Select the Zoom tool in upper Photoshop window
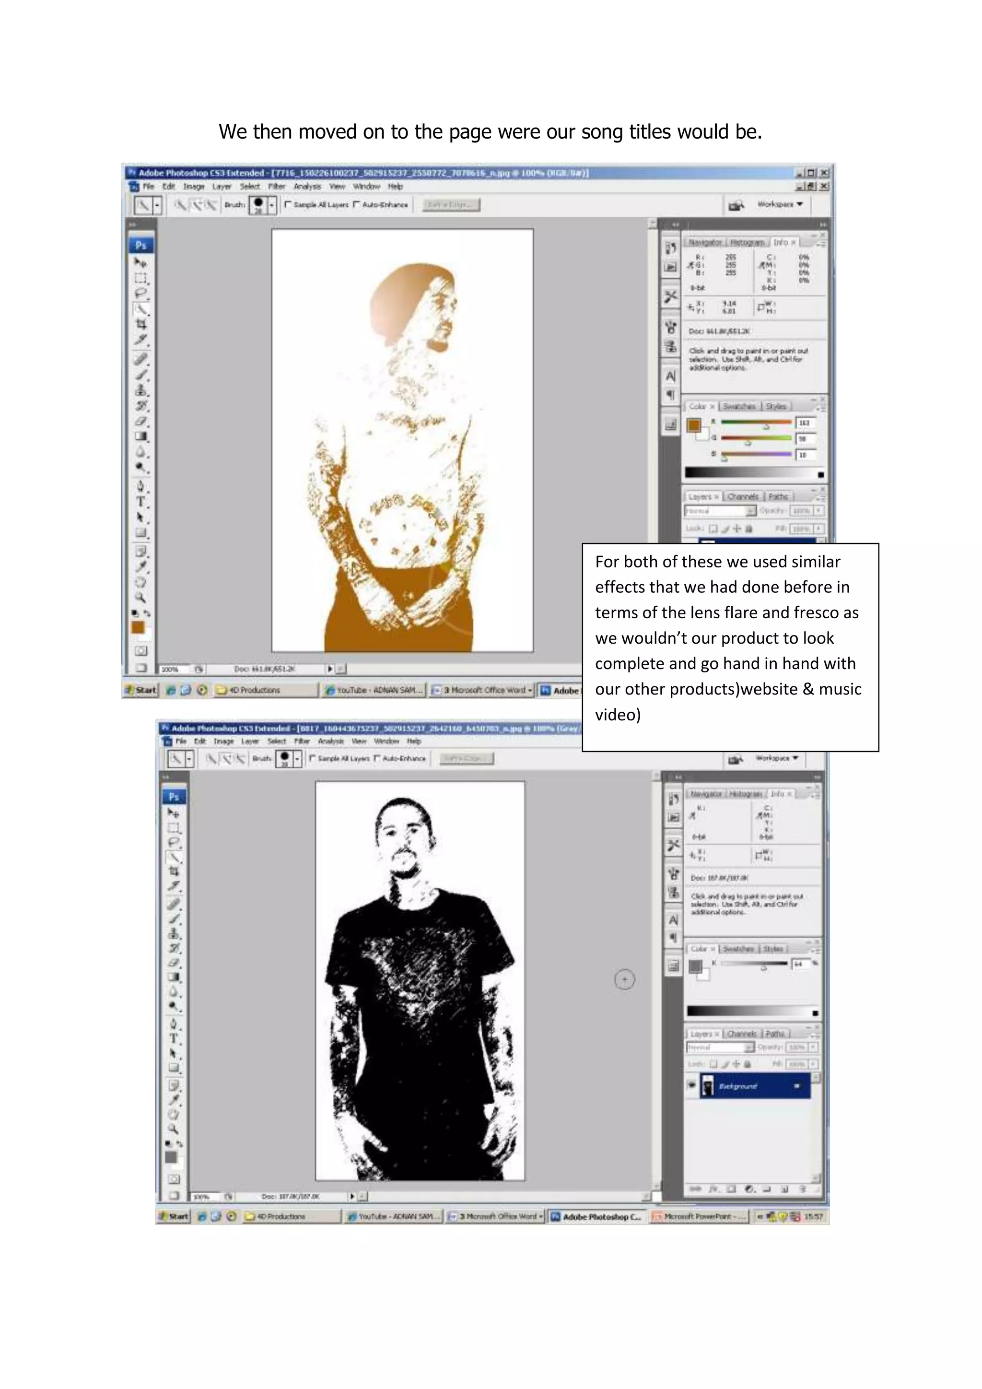This screenshot has height=1389, width=982. pos(140,597)
